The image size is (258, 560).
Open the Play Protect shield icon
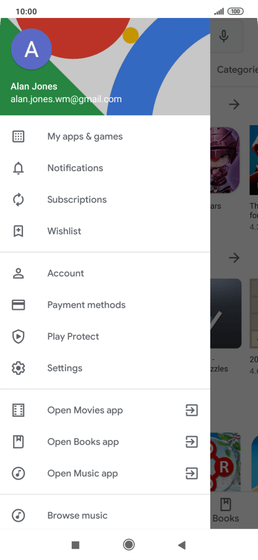[x=18, y=336]
